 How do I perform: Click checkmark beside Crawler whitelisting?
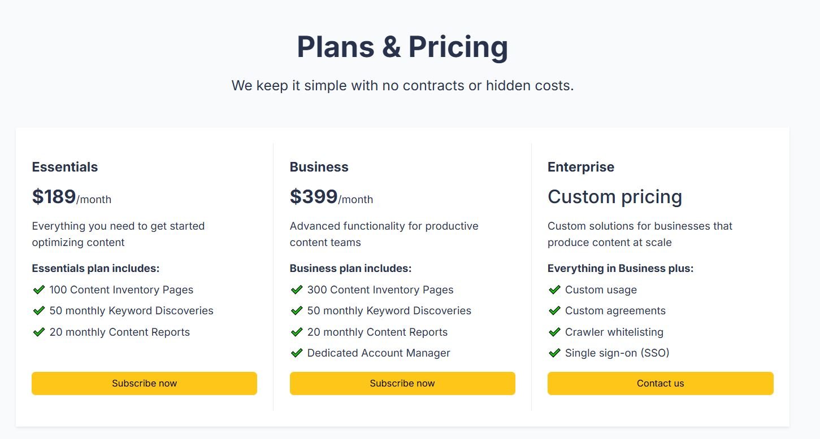pyautogui.click(x=554, y=332)
